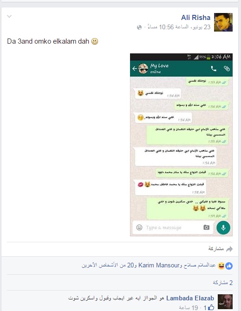Click the share arrow مشاركة button
This screenshot has height=311, width=241.
pos(221,249)
